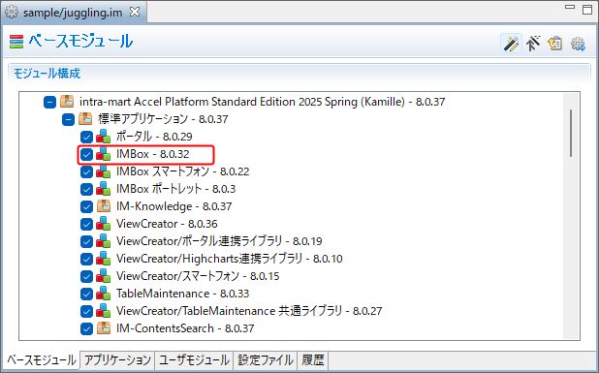The height and width of the screenshot is (373, 599).
Task: Toggle ViewCreator/Highcharts連携ライブラリ checkbox
Action: (86, 259)
